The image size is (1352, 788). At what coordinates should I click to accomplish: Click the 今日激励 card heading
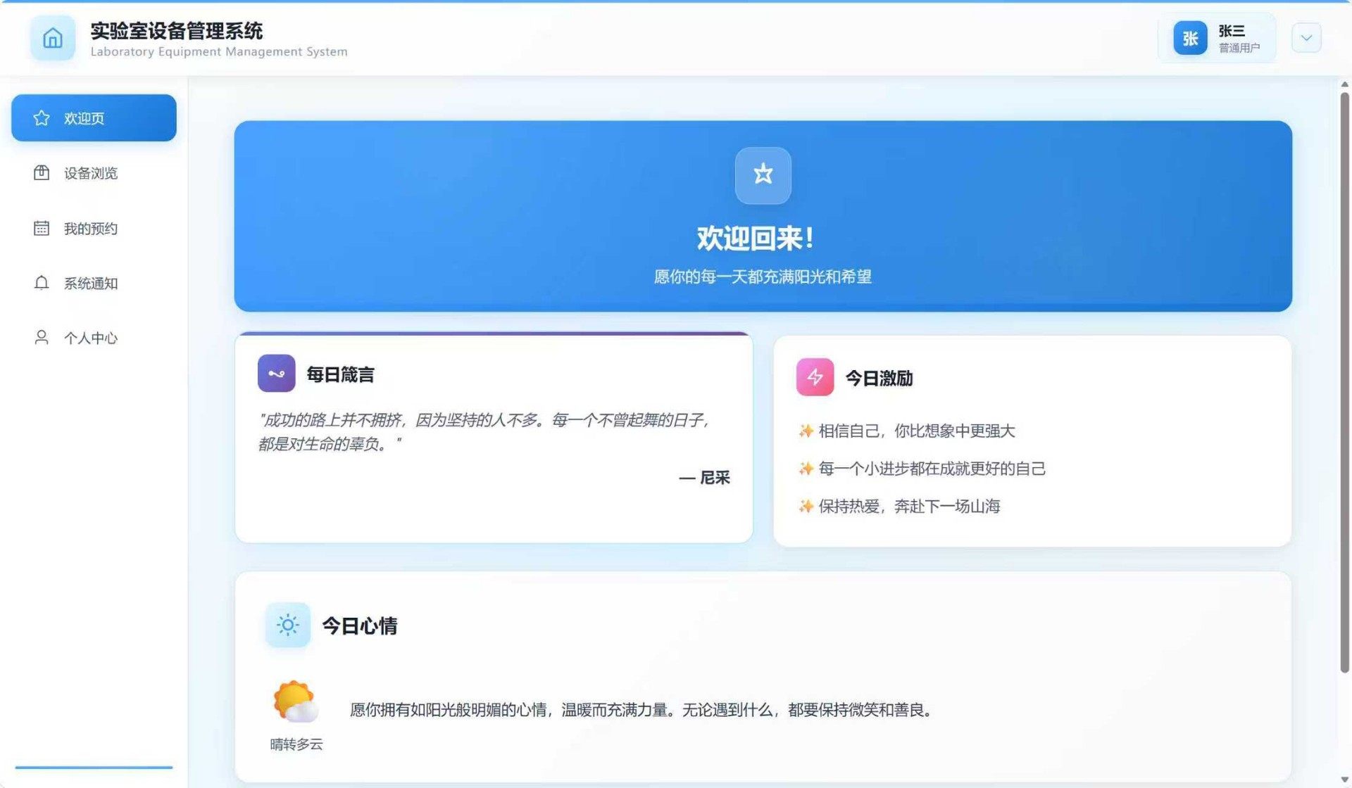pyautogui.click(x=879, y=379)
